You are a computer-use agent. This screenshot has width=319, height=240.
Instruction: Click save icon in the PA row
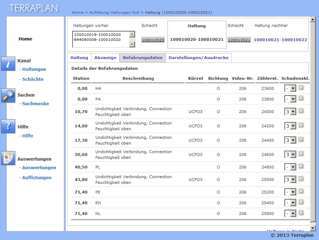click(x=301, y=98)
